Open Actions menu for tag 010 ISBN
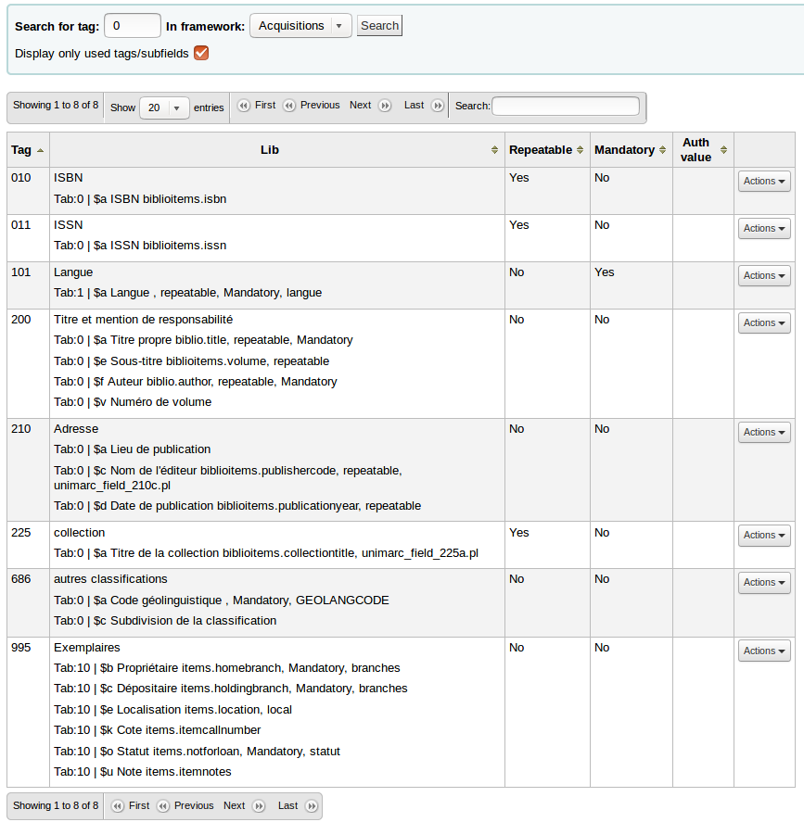The width and height of the screenshot is (804, 822). pyautogui.click(x=764, y=182)
